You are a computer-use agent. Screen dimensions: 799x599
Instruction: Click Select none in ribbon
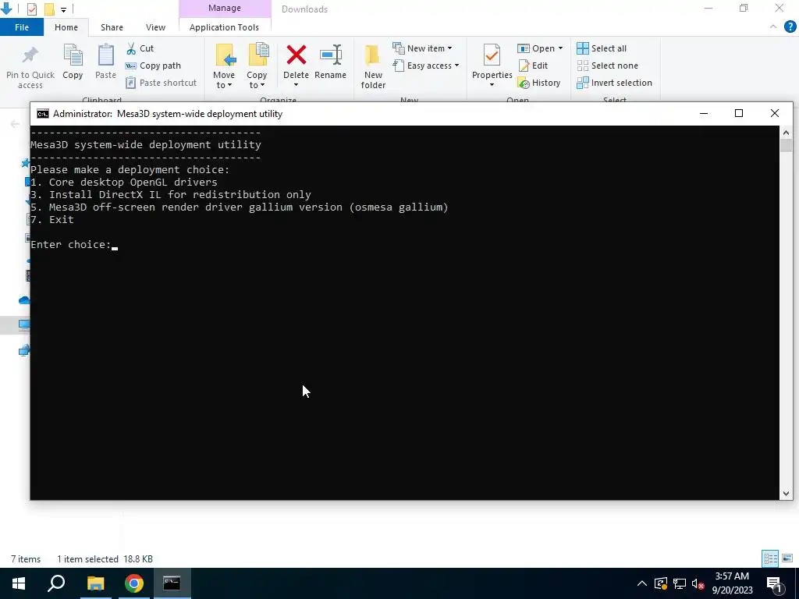(x=607, y=66)
